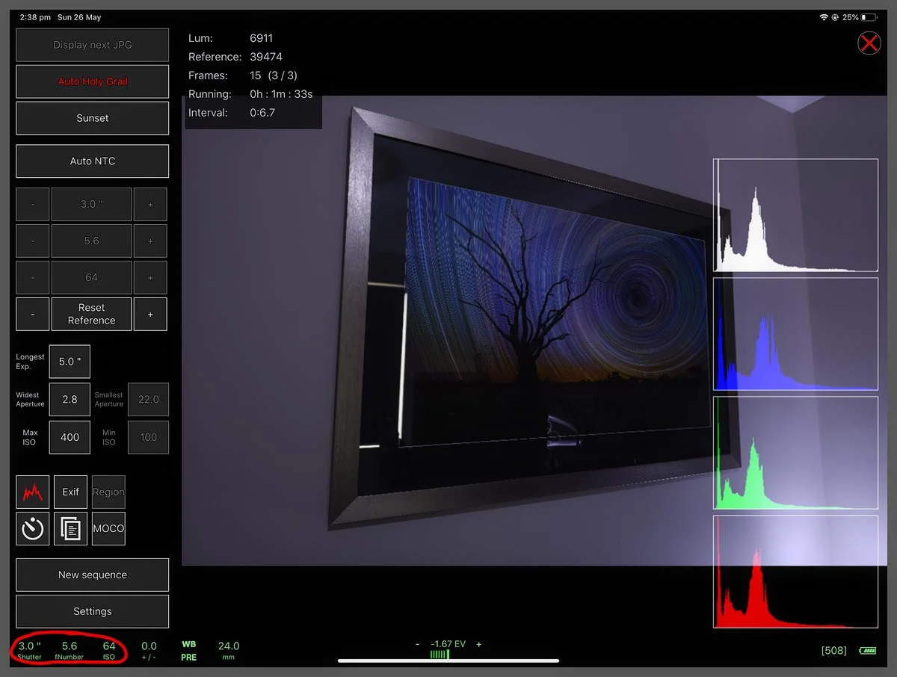Image resolution: width=897 pixels, height=677 pixels.
Task: Open the aperture value 5.6 field
Action: pyautogui.click(x=91, y=241)
